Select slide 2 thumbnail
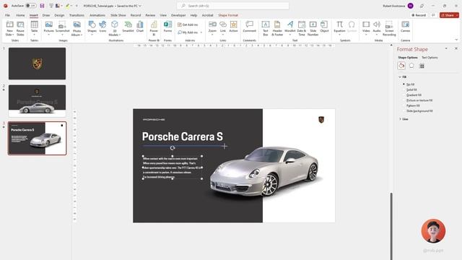 click(37, 101)
